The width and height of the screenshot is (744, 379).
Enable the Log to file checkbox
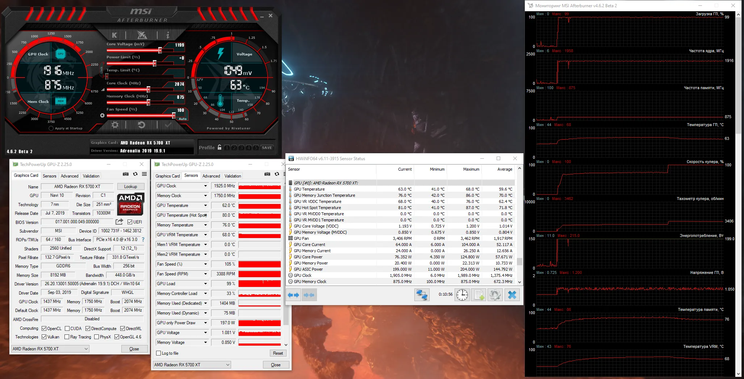158,353
